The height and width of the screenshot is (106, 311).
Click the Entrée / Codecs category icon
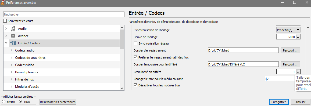tap(13, 43)
